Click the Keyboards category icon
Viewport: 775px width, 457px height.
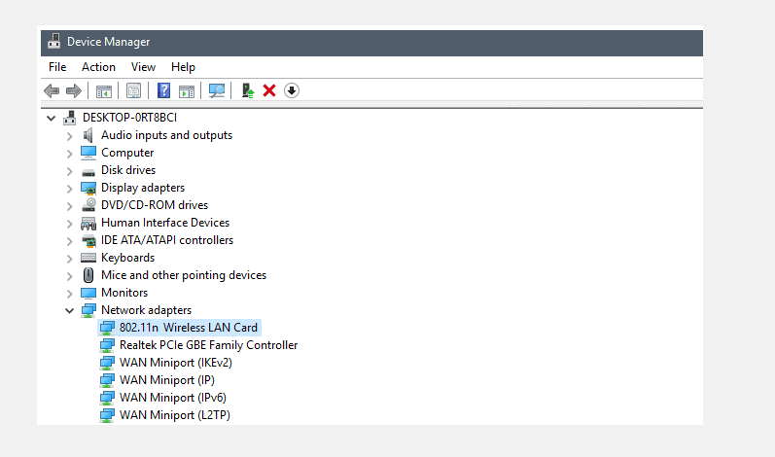88,258
